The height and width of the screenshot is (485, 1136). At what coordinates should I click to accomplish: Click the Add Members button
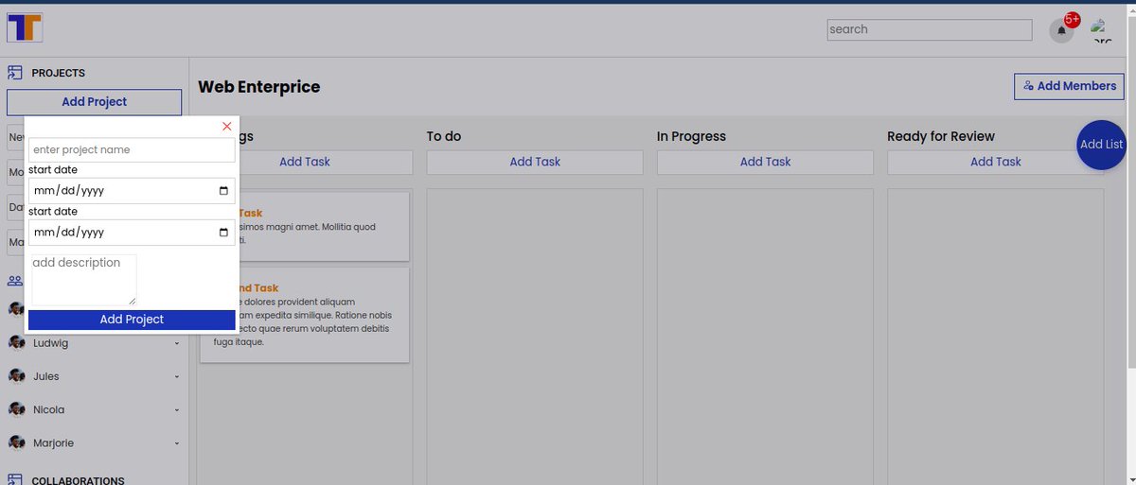tap(1069, 86)
